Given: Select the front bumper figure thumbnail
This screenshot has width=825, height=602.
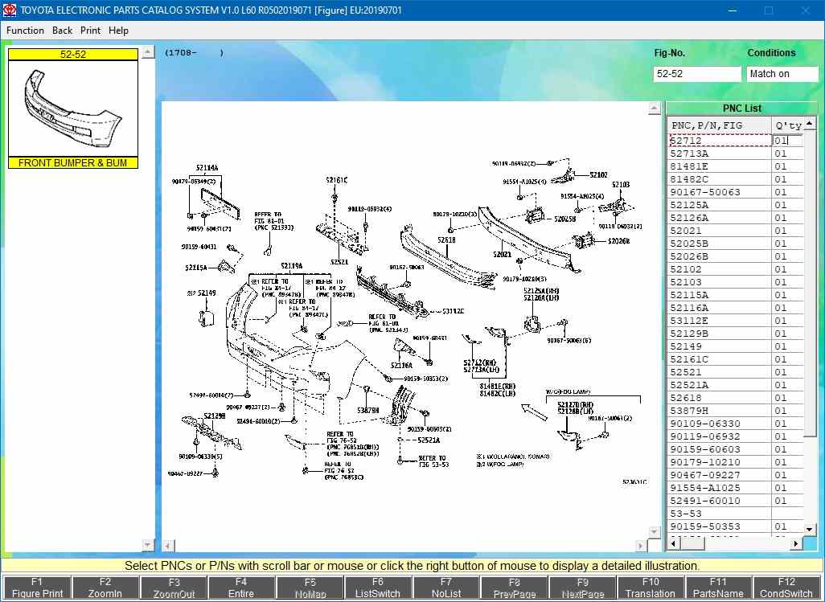Looking at the screenshot, I should 73,109.
